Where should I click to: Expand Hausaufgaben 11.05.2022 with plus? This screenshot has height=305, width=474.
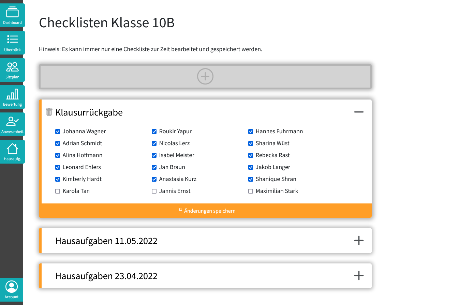359,241
